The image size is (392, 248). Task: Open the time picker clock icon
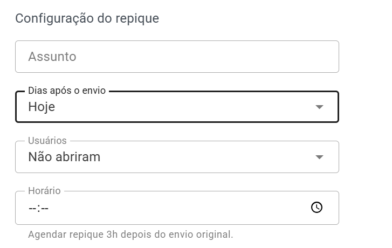pyautogui.click(x=317, y=208)
